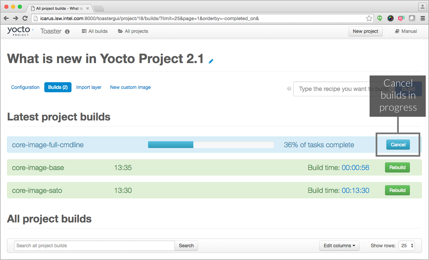Click the browser forward arrow
429x260 pixels.
tap(15, 18)
